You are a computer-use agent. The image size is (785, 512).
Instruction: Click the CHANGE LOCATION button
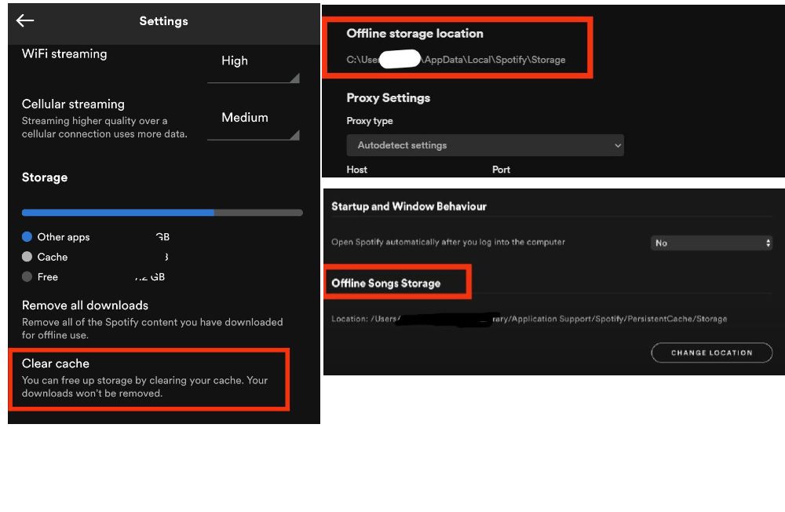pyautogui.click(x=711, y=353)
